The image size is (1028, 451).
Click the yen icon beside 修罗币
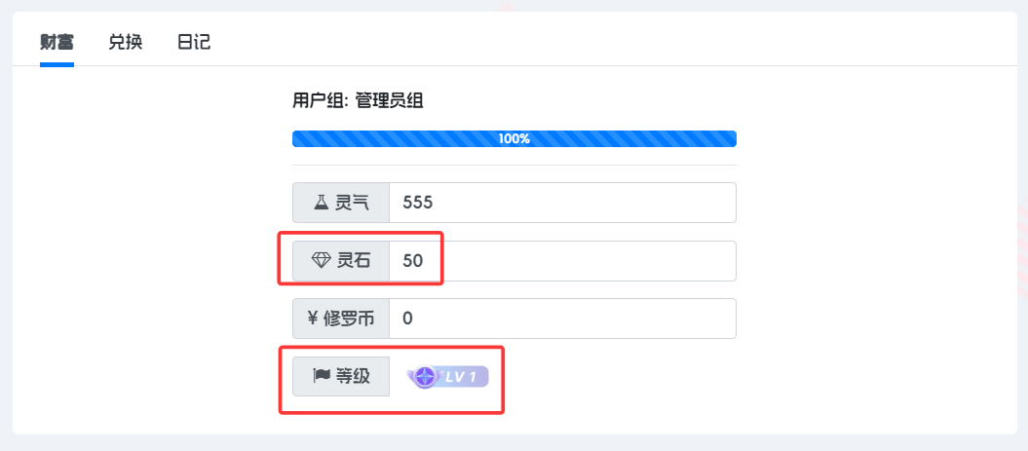point(313,319)
